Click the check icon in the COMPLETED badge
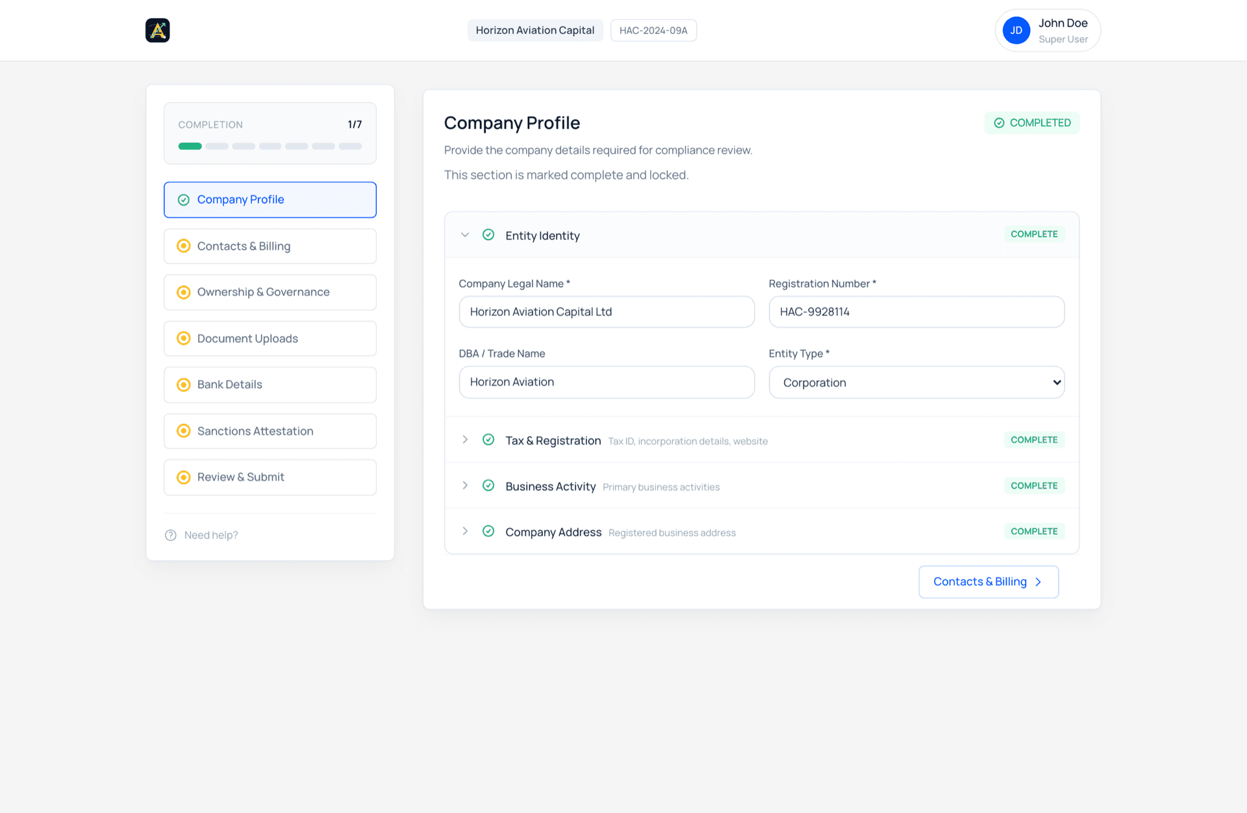 (999, 123)
